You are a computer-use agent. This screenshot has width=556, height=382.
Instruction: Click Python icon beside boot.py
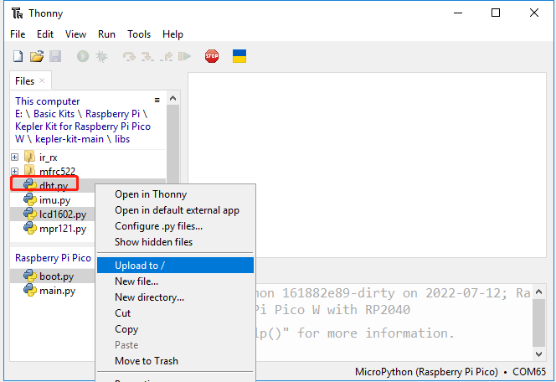30,276
